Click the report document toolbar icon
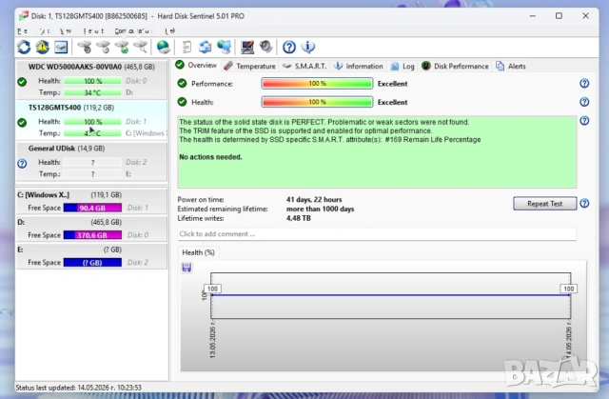609x399 pixels. point(187,47)
